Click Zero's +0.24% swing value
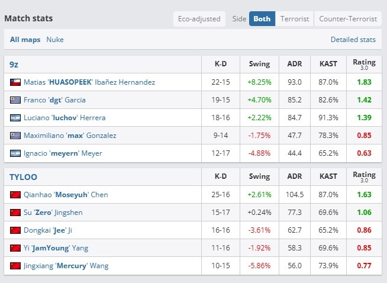Viewport: 387px width, 283px height. (259, 213)
